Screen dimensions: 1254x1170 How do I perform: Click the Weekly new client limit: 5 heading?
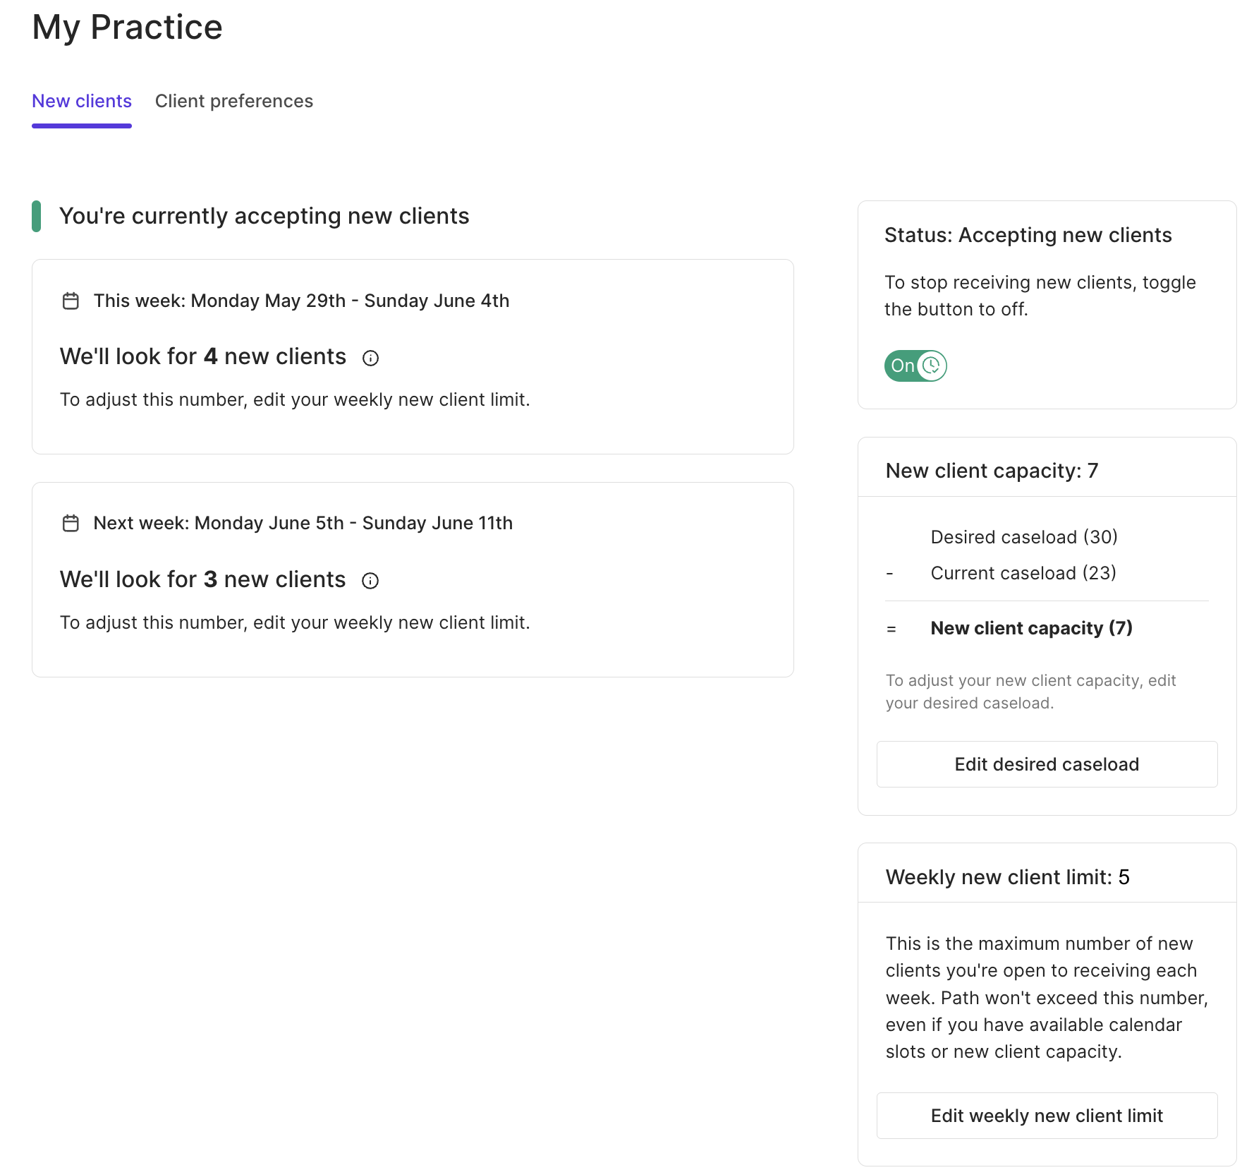pos(1007,877)
